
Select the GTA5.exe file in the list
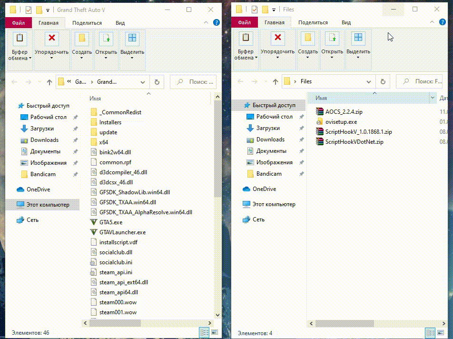pos(110,222)
